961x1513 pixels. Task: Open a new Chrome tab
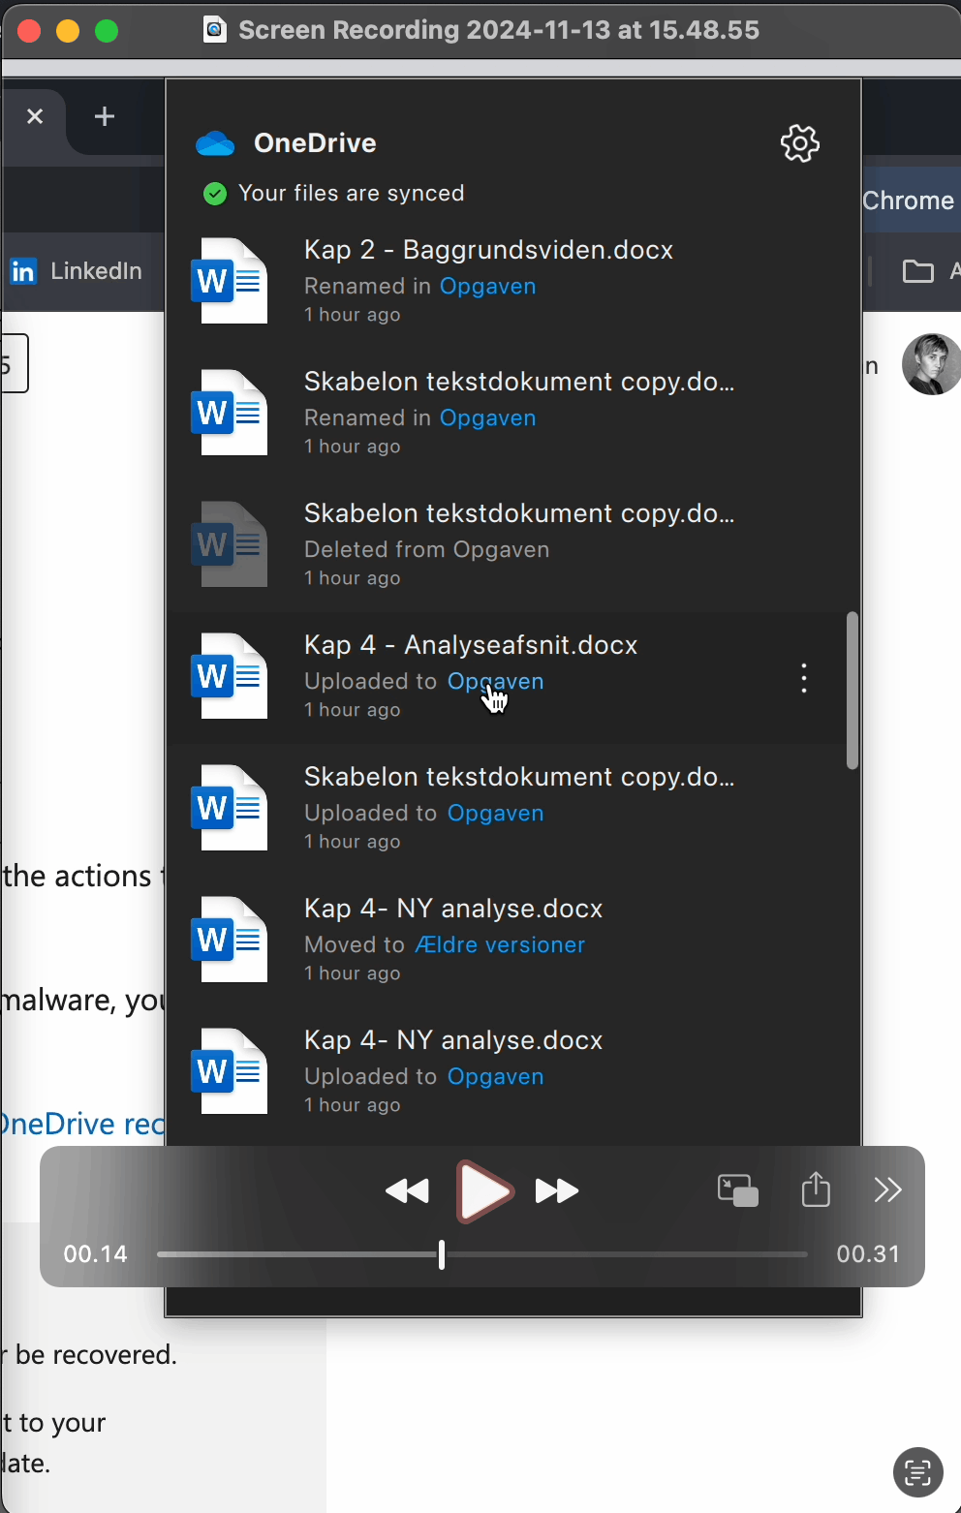(105, 116)
